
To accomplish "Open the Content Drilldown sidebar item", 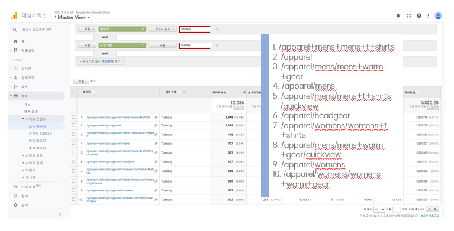I will coord(40,134).
